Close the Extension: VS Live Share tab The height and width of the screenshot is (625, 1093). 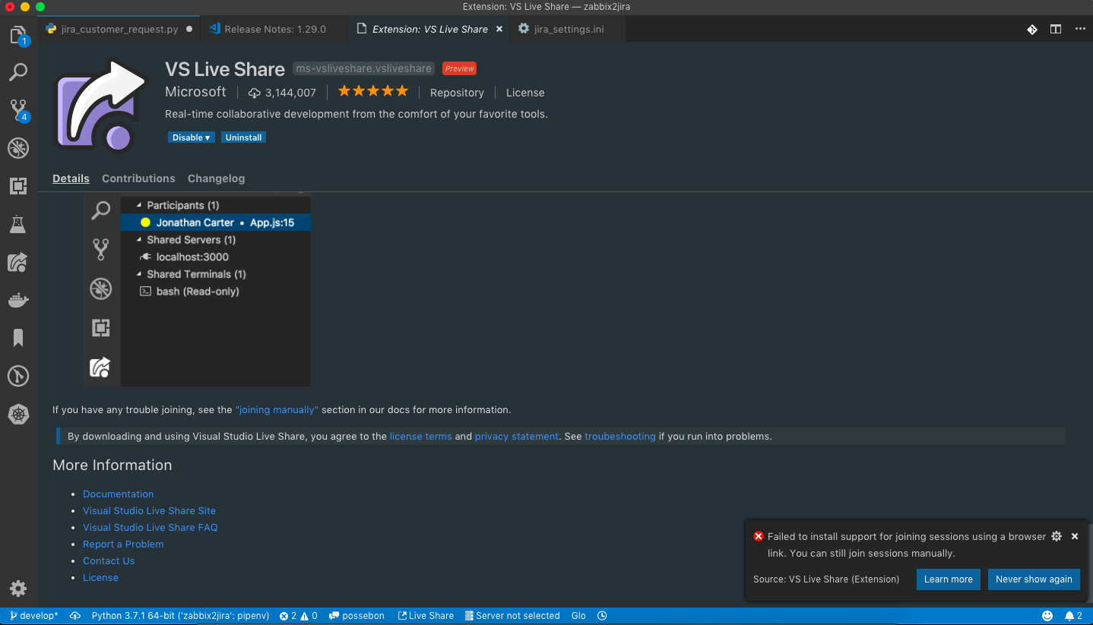499,29
